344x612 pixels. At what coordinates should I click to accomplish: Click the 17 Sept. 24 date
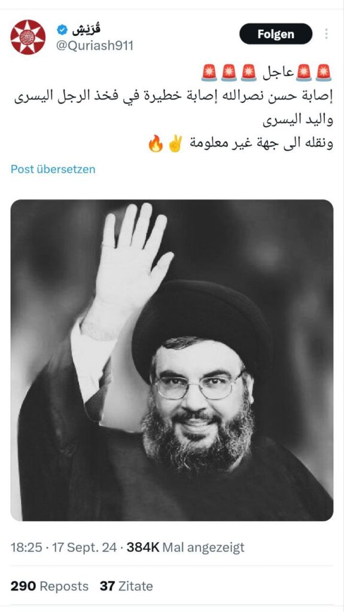point(84,547)
